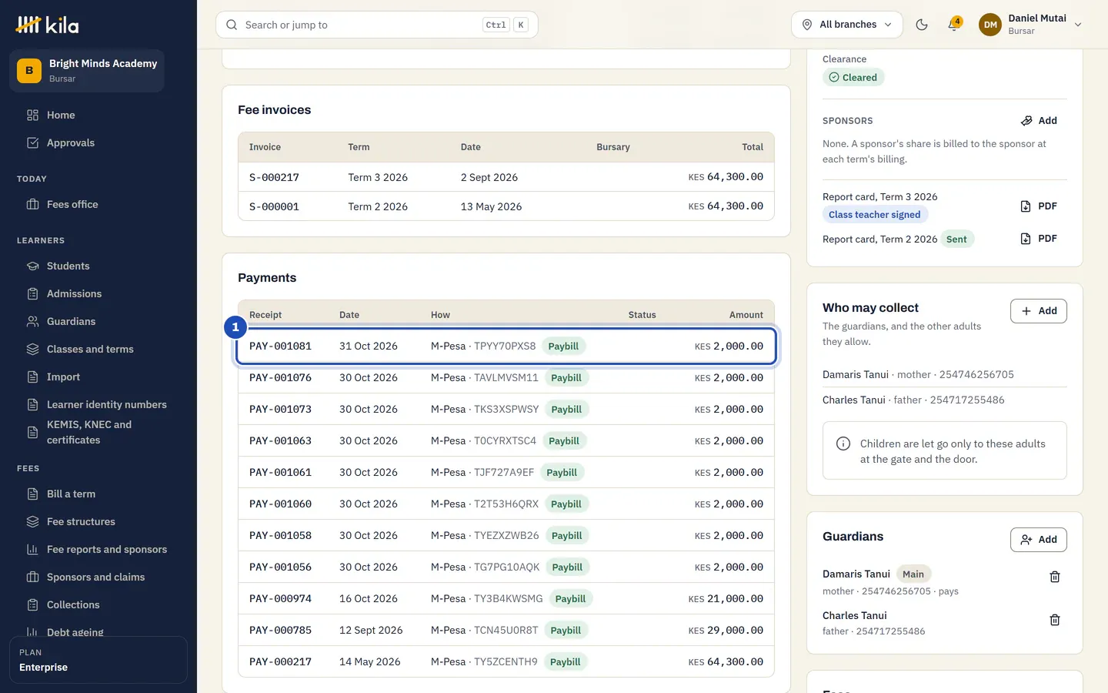The width and height of the screenshot is (1108, 693).
Task: Add adult in Who may collect
Action: (x=1039, y=311)
